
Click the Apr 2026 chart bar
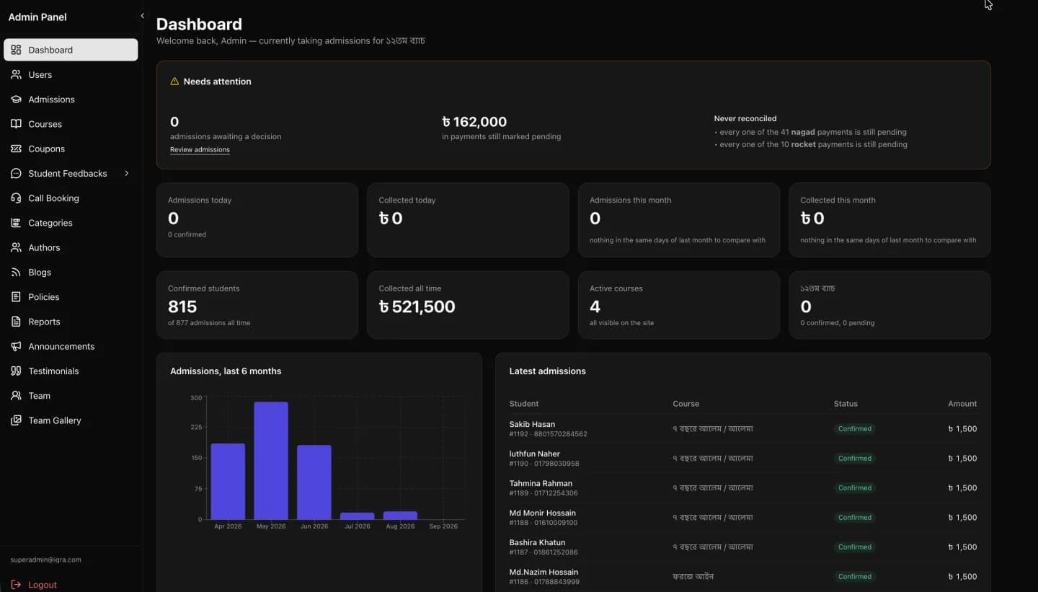(228, 482)
